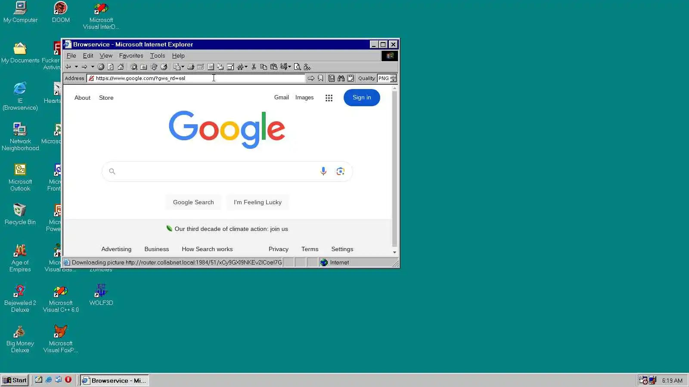Open the Images link
The image size is (689, 387).
[304, 98]
